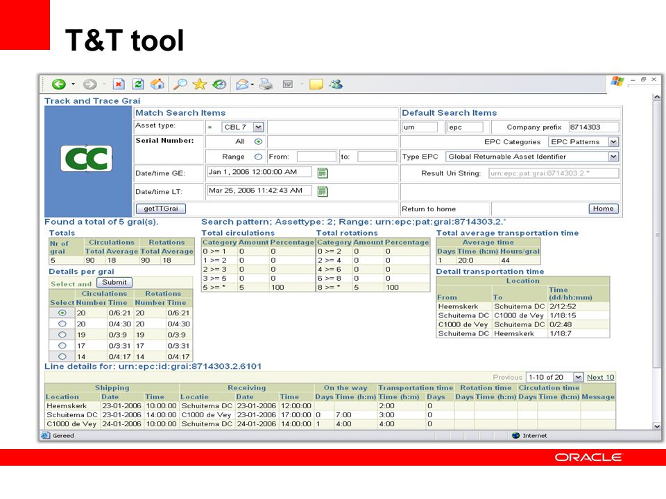Open the EPC Patterns categories dropdown
Screen dimensions: 666x499
[x=613, y=141]
